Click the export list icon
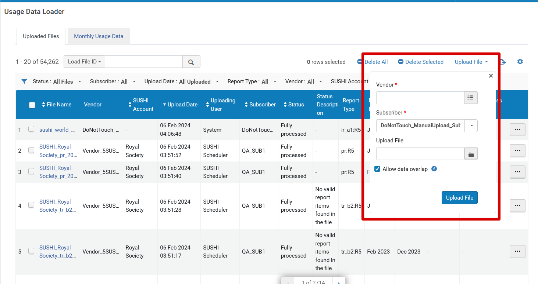 [x=503, y=62]
